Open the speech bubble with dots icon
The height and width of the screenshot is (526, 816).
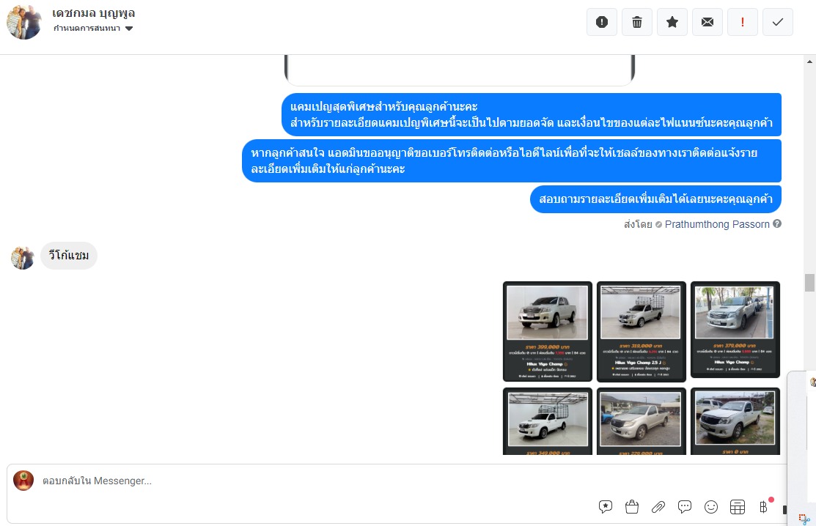click(685, 506)
